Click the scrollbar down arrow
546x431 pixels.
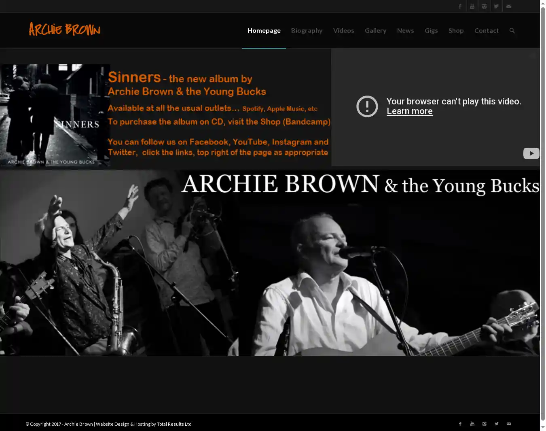(543, 427)
